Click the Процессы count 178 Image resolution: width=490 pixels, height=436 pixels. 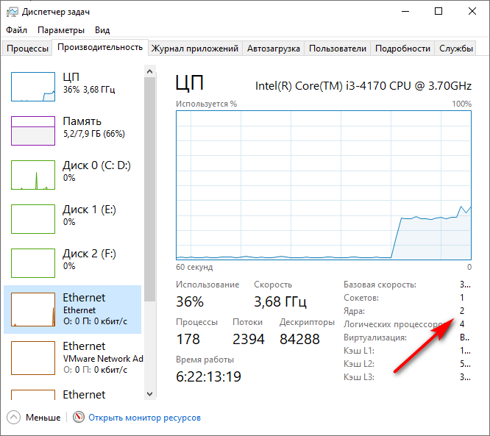pyautogui.click(x=188, y=339)
